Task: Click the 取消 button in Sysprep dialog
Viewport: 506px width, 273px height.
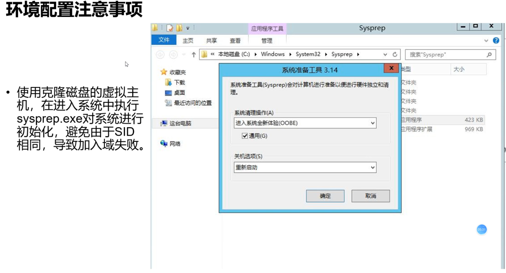Action: click(371, 196)
